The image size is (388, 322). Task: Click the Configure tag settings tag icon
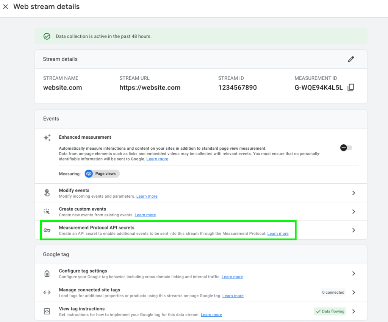click(x=47, y=273)
